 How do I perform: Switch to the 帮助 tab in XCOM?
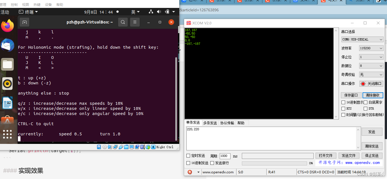241,123
